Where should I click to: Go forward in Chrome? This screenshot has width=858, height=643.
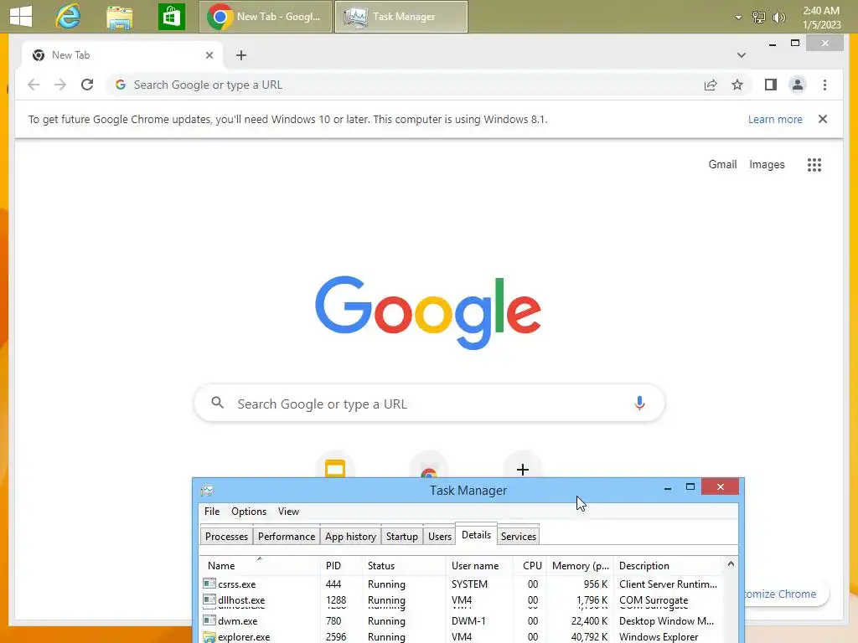pos(60,85)
